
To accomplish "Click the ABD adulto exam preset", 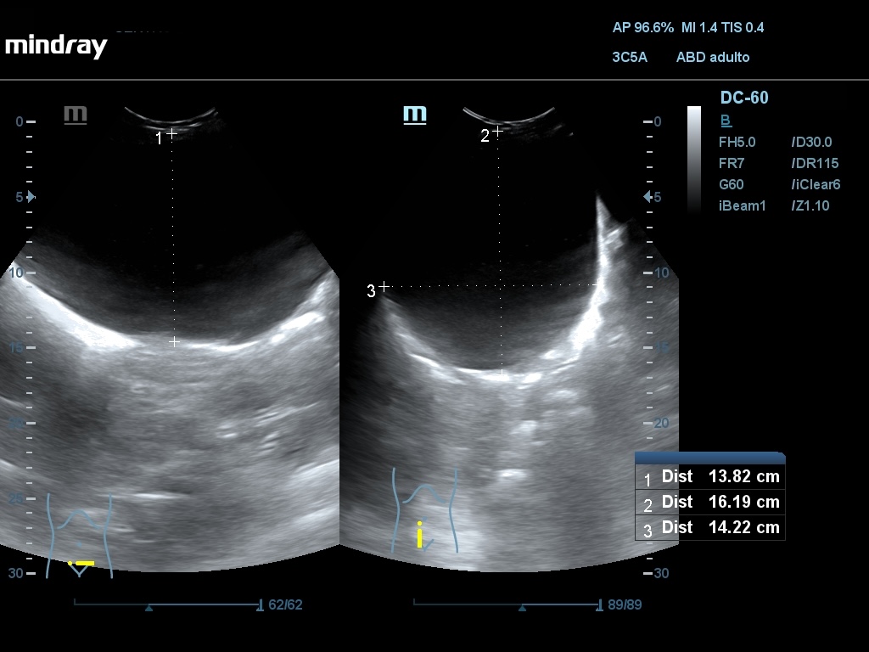I will point(712,58).
